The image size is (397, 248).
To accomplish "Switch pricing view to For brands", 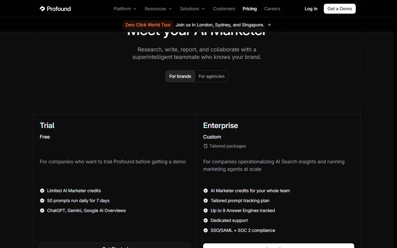I will pos(180,76).
